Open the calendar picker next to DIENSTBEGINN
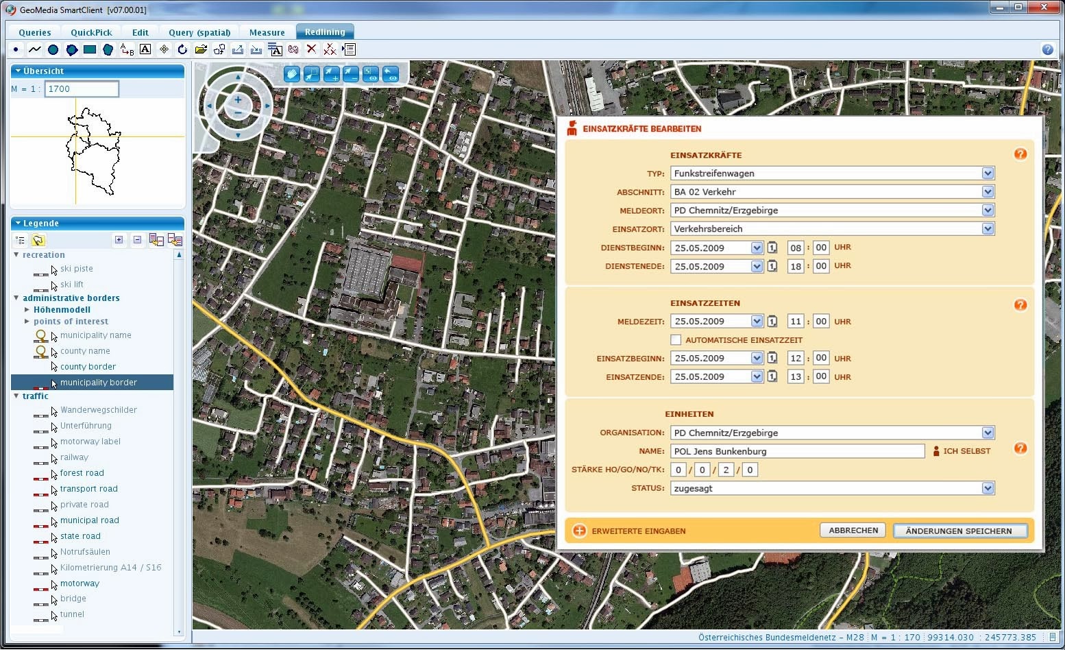This screenshot has width=1065, height=650. click(x=772, y=248)
